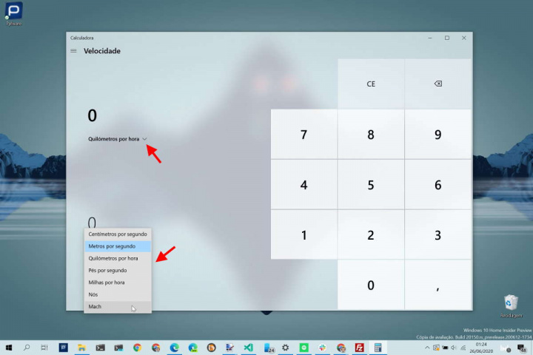The width and height of the screenshot is (533, 355).
Task: Open the Settings gear in taskbar
Action: click(286, 347)
